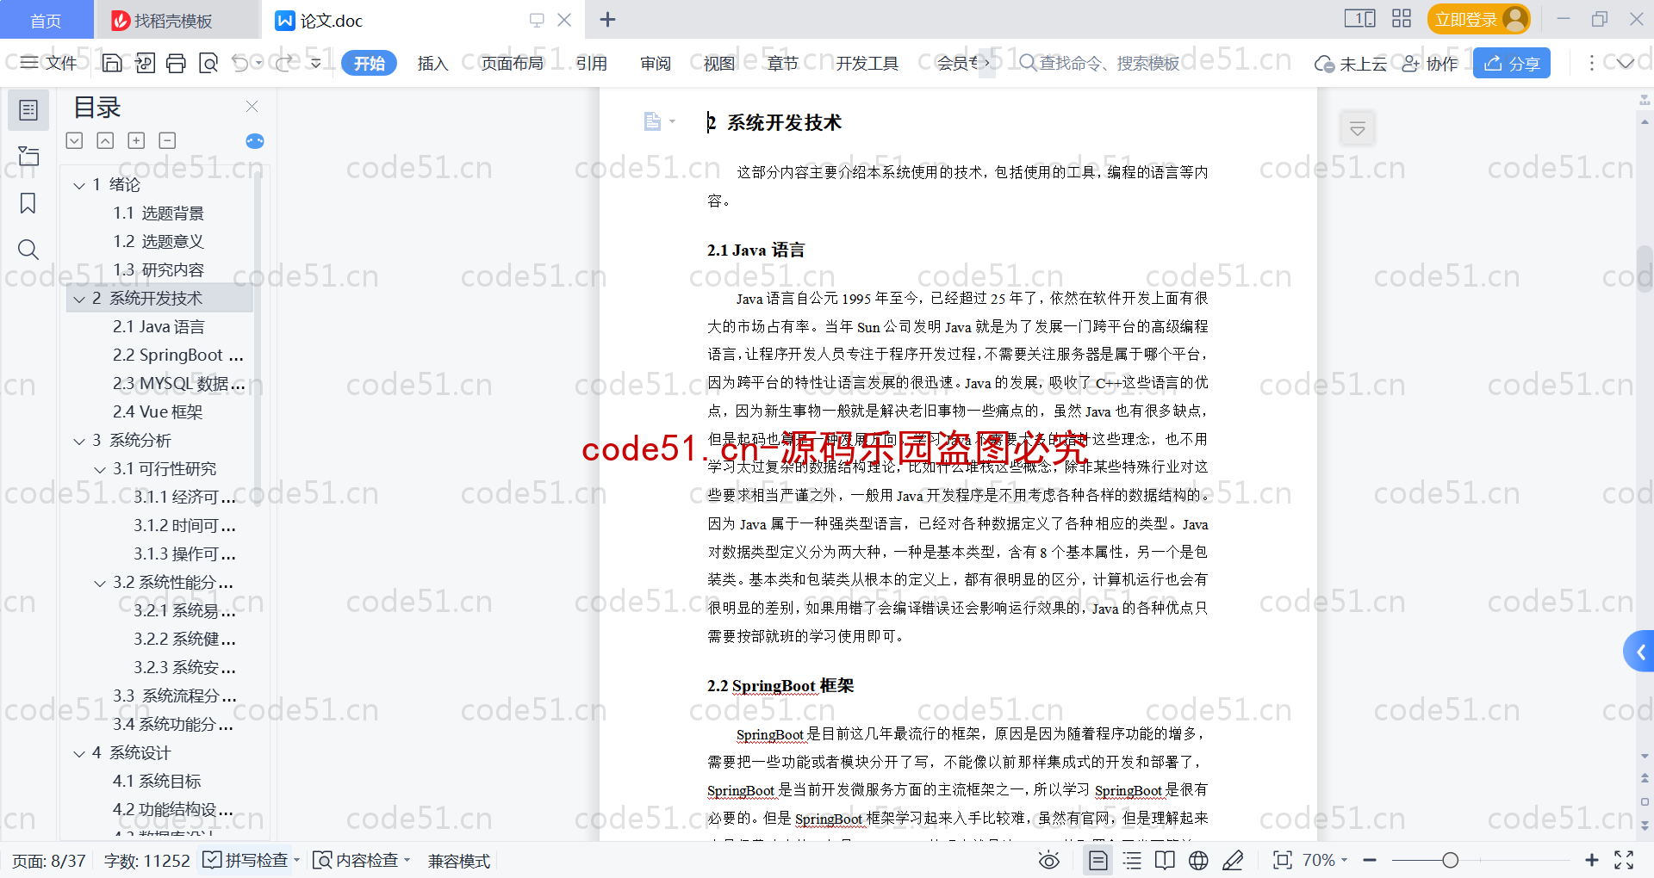Viewport: 1654px width, 878px height.
Task: Open the 审阅 ribbon tab
Action: [656, 63]
